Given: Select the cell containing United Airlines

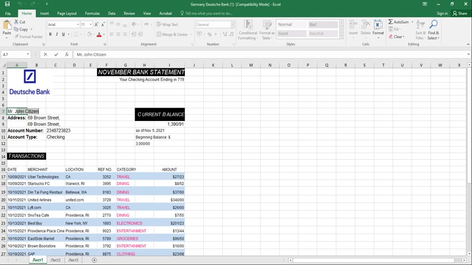Looking at the screenshot, I should (x=46, y=200).
